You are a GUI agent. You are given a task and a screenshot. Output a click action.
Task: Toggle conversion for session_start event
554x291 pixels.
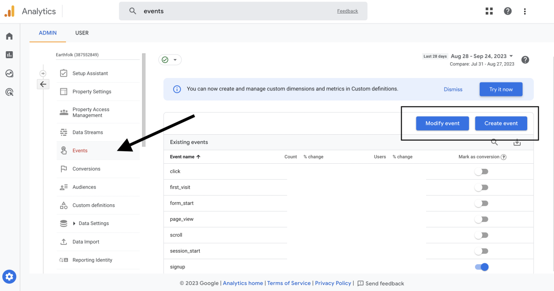click(x=481, y=251)
